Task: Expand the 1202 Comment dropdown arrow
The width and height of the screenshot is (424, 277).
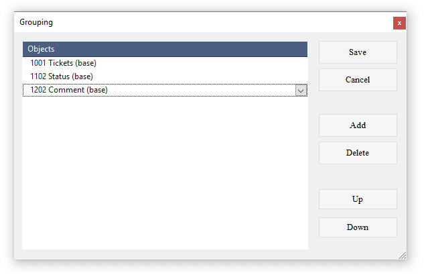Action: (x=301, y=90)
